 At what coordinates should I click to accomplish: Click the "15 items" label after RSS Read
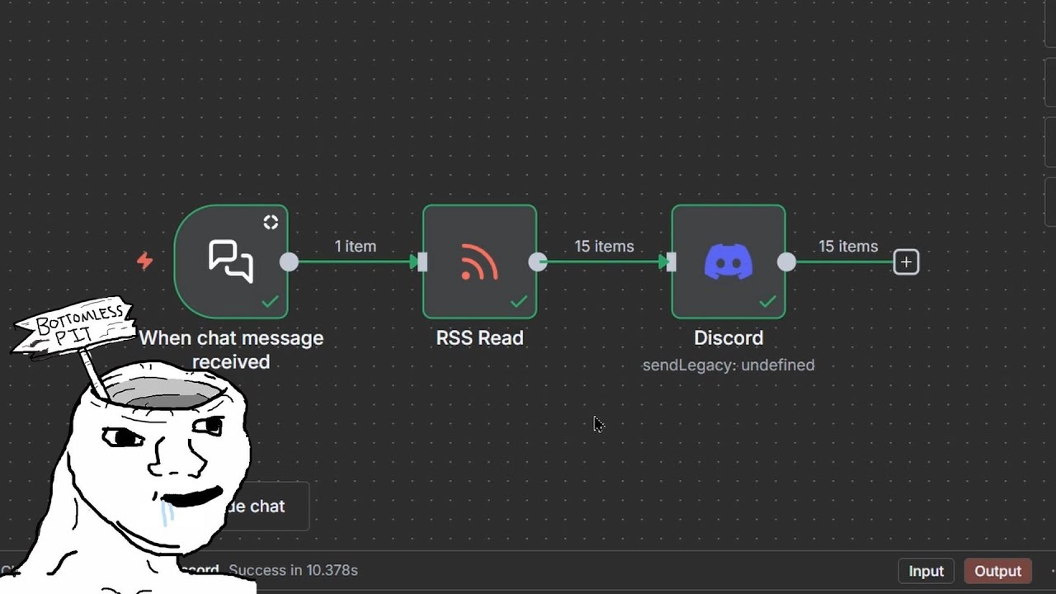point(604,246)
